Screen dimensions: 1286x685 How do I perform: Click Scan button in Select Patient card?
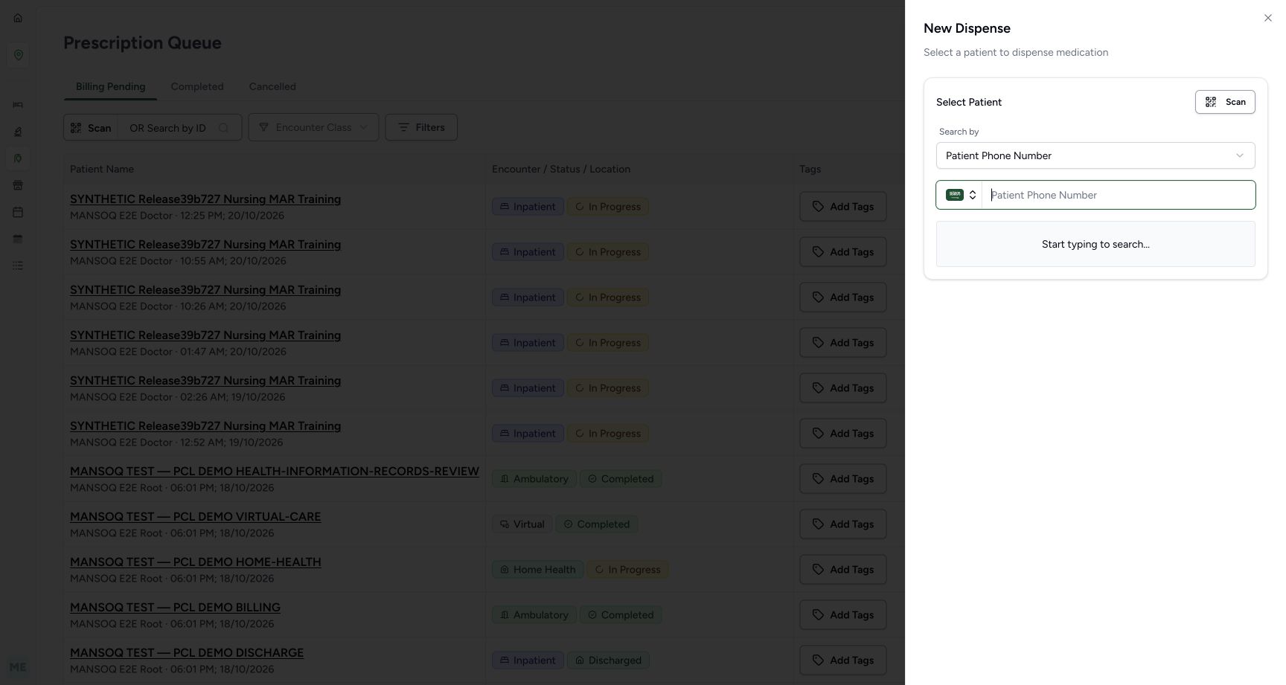pyautogui.click(x=1225, y=102)
